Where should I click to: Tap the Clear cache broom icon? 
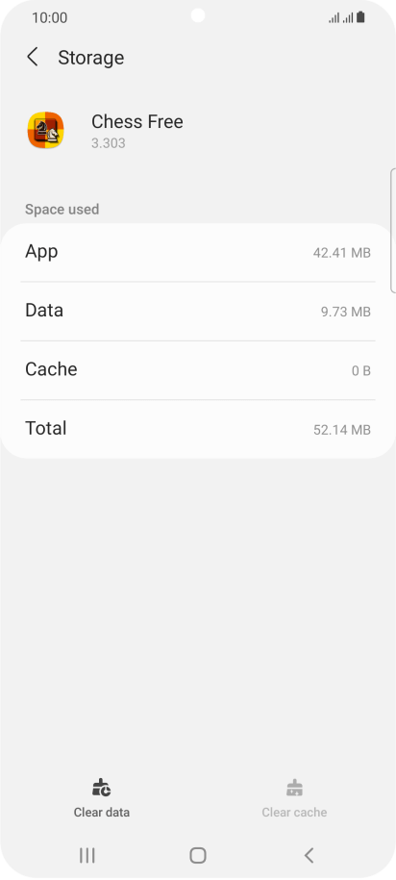click(294, 788)
